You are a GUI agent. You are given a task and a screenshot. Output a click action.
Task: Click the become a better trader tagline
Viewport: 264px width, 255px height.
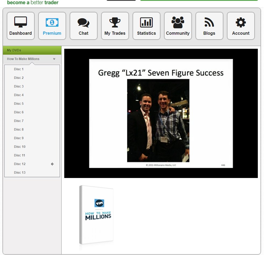click(33, 2)
